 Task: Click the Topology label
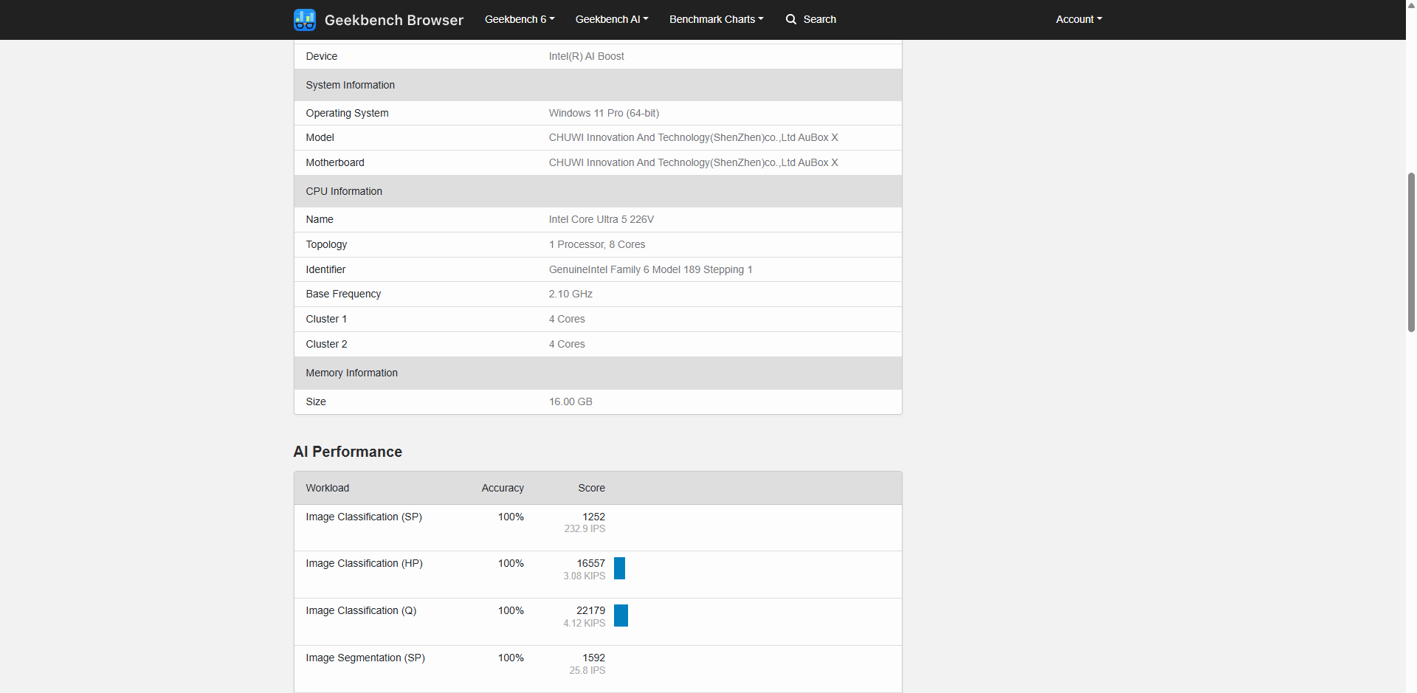point(326,244)
